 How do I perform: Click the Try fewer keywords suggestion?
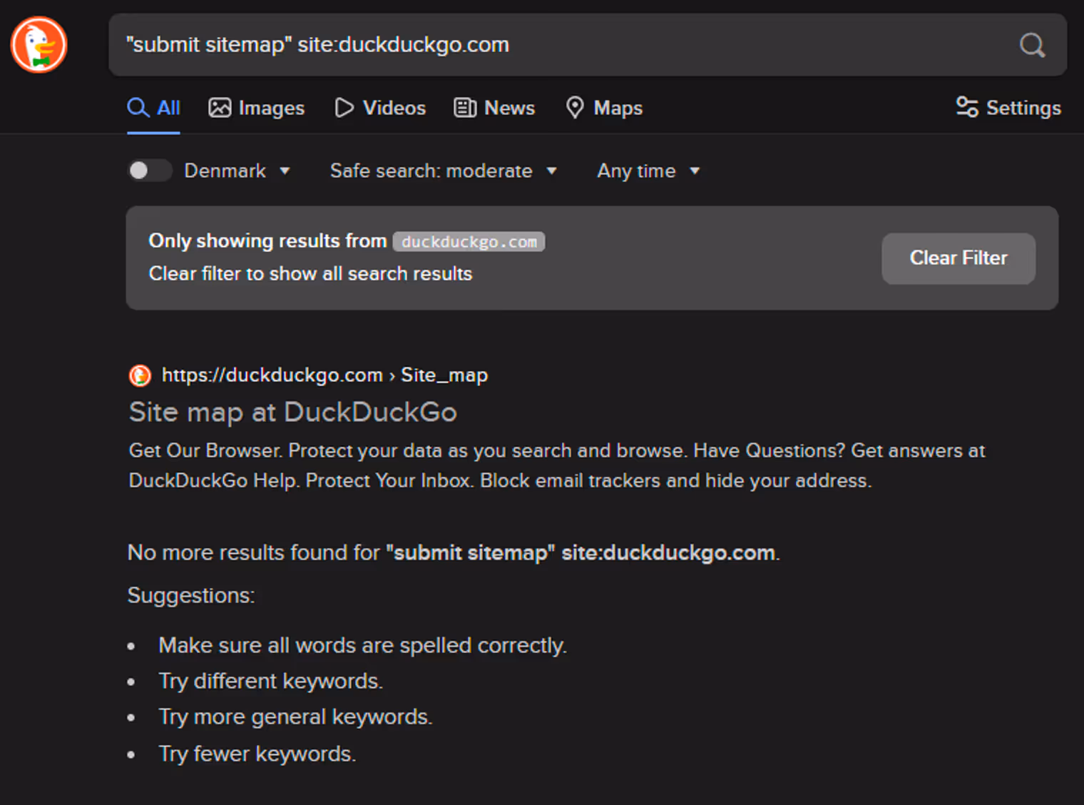[257, 754]
